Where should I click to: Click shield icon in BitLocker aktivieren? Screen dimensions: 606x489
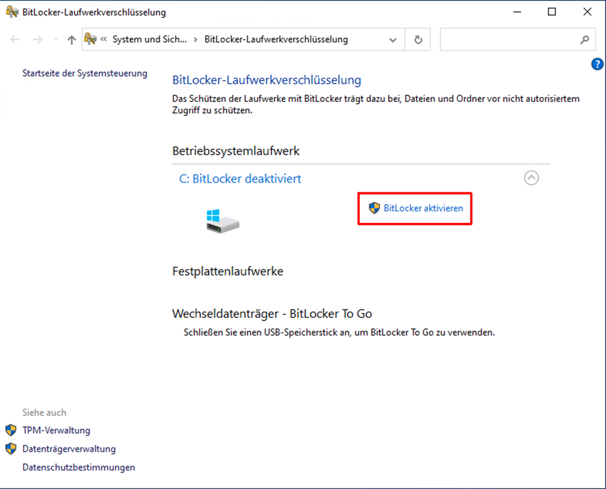coord(374,208)
